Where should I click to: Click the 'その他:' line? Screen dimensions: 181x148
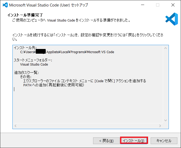pyautogui.click(x=26, y=77)
